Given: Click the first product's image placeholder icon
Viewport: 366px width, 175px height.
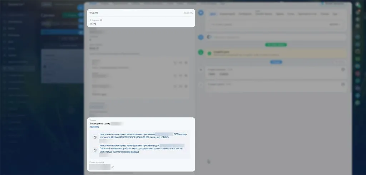Looking at the screenshot, I should pos(95,137).
